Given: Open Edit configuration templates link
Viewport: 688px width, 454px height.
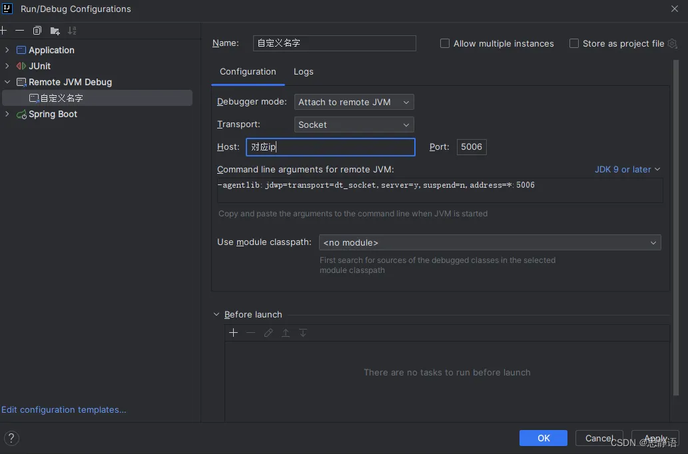Looking at the screenshot, I should pyautogui.click(x=64, y=409).
